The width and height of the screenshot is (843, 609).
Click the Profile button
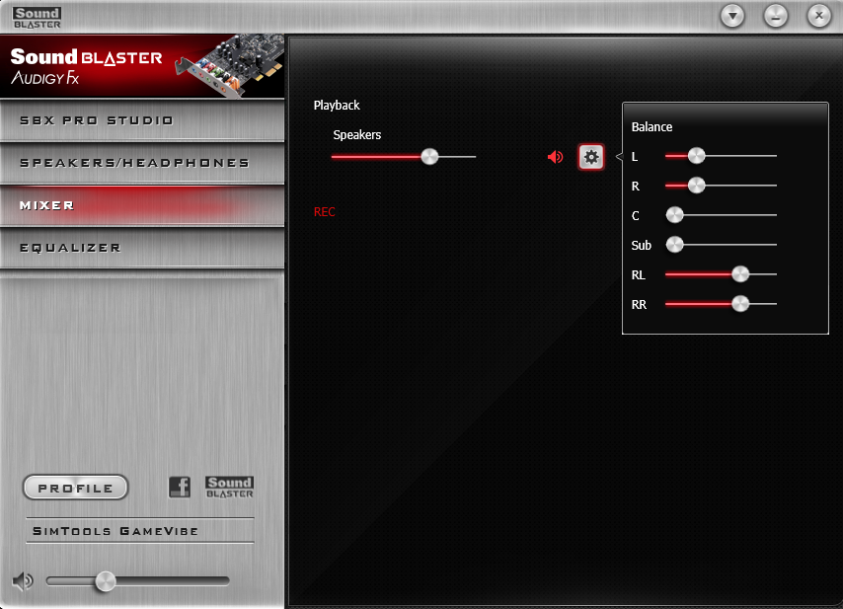click(x=76, y=488)
